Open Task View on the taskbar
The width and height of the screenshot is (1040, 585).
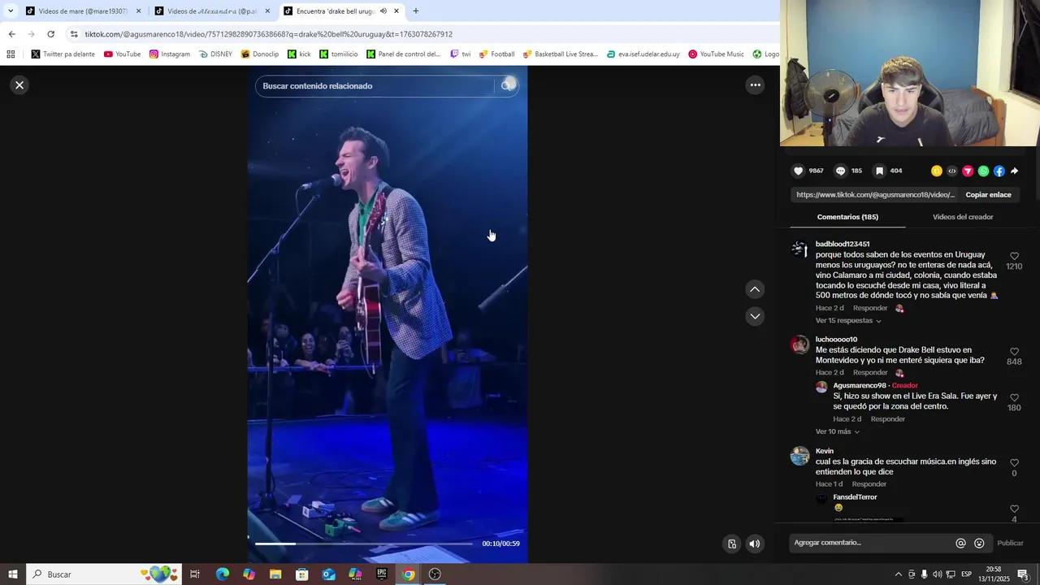pyautogui.click(x=195, y=574)
